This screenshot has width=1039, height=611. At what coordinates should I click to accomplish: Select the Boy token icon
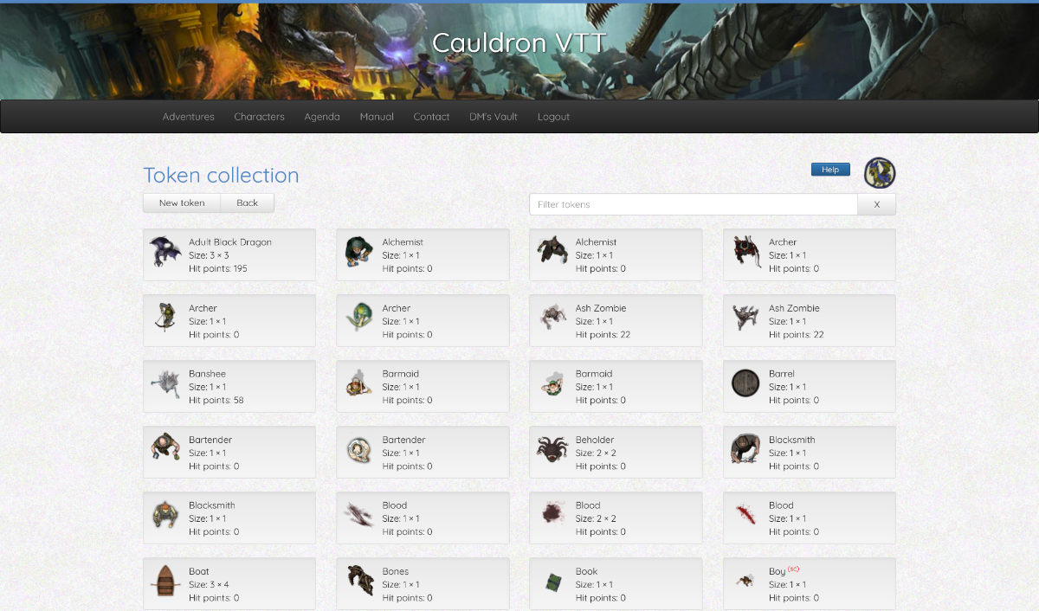(745, 581)
